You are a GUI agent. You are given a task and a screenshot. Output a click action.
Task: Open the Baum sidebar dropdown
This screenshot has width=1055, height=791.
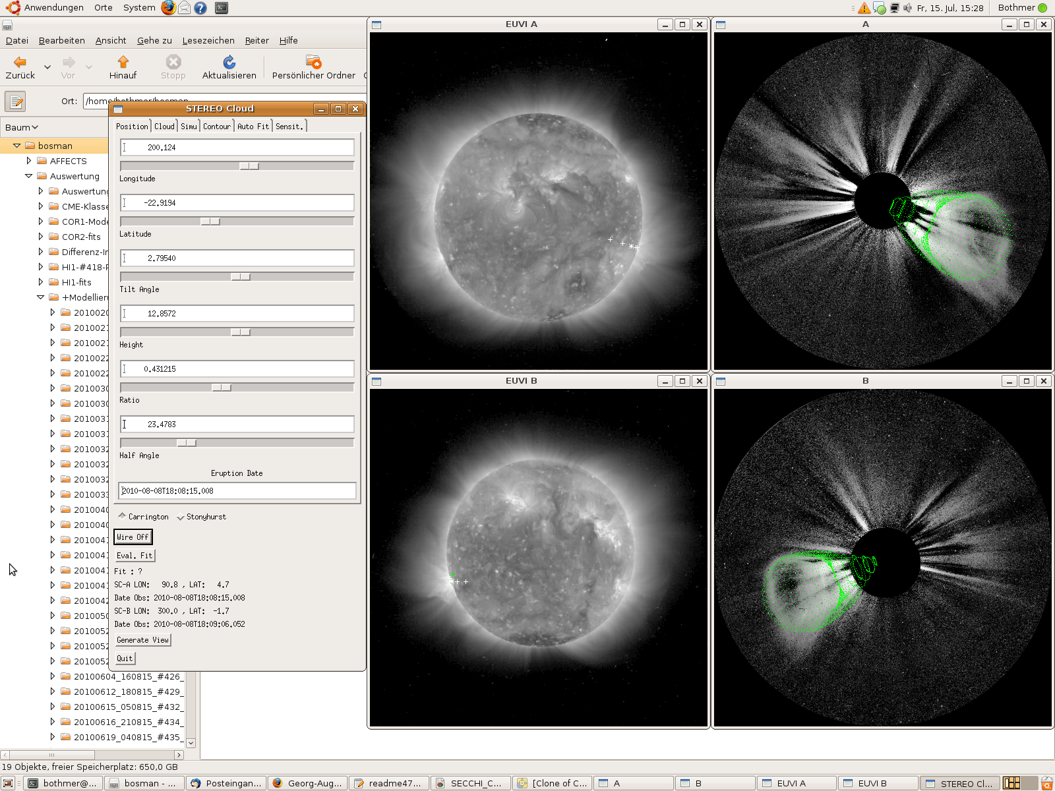tap(22, 127)
